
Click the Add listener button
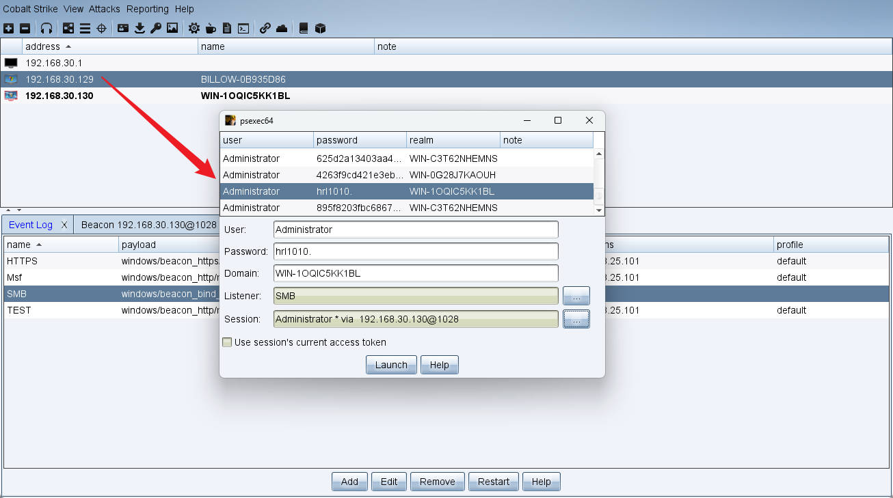click(x=349, y=482)
